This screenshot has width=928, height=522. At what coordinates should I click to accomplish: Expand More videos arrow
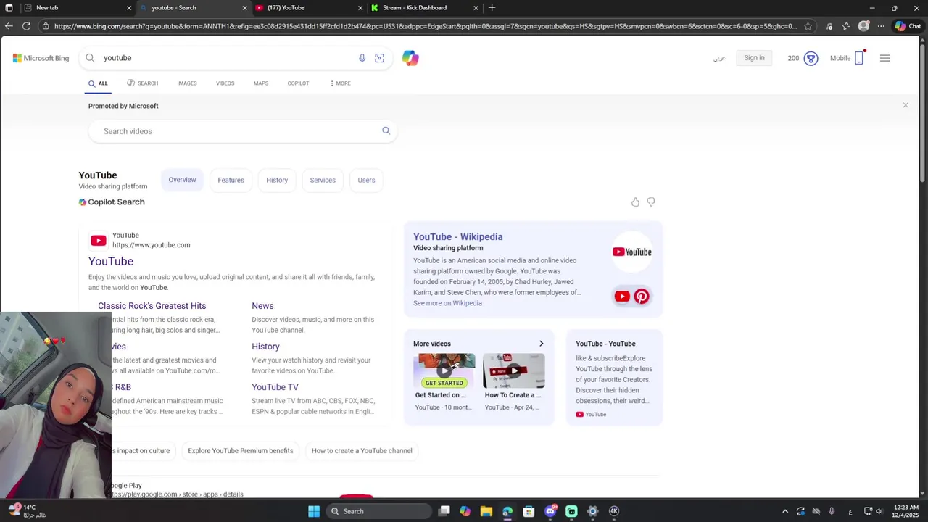pos(541,344)
